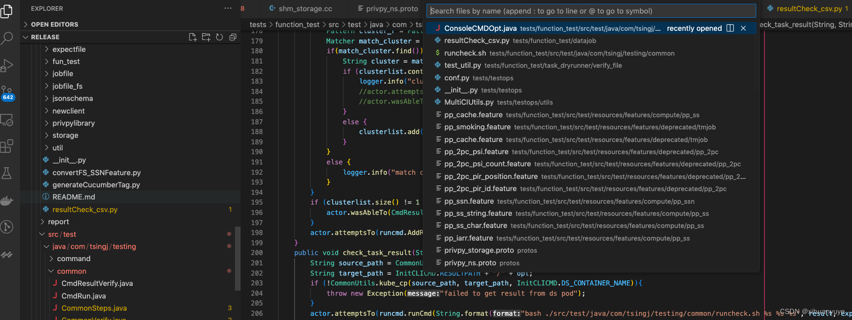This screenshot has width=852, height=320.
Task: Select resultCheck_csv.py in quick open list
Action: coord(591,41)
